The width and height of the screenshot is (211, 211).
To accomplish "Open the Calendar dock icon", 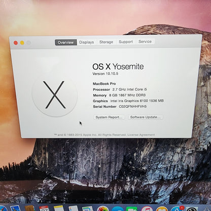I will [x=44, y=208].
